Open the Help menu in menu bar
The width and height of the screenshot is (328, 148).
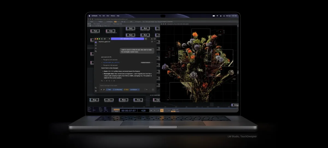point(118,16)
